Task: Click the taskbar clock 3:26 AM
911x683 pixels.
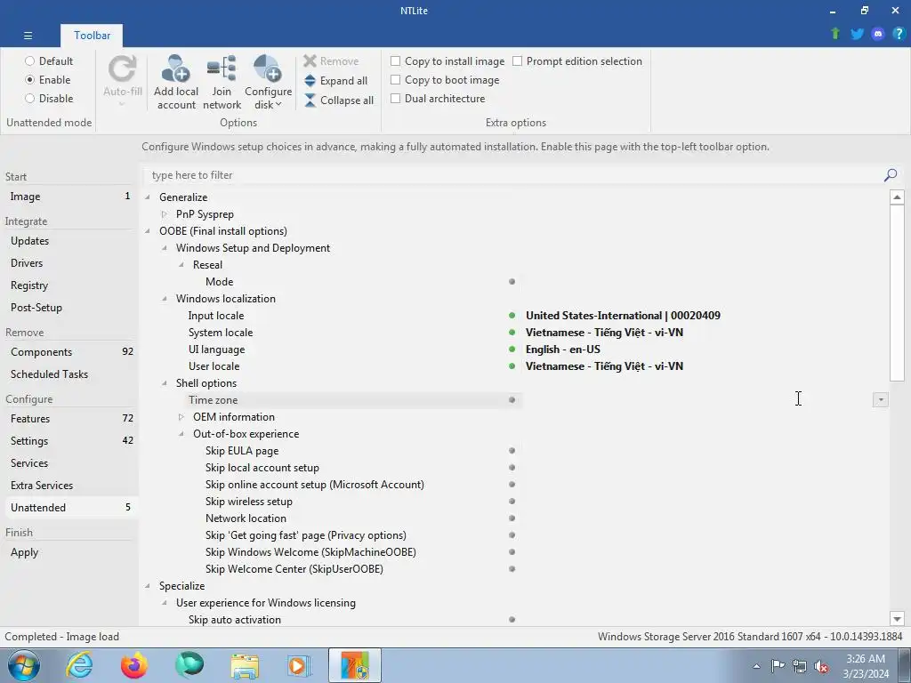Action: [866, 659]
